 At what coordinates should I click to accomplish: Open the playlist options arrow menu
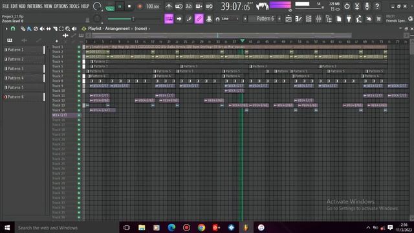pos(6,28)
